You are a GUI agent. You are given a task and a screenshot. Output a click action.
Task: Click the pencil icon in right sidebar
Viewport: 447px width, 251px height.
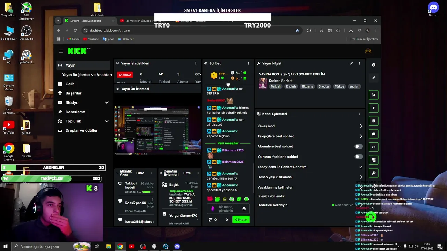pos(374,78)
